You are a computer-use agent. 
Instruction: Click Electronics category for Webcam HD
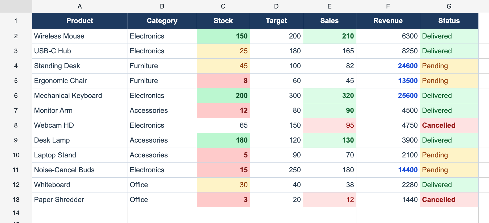[162, 125]
